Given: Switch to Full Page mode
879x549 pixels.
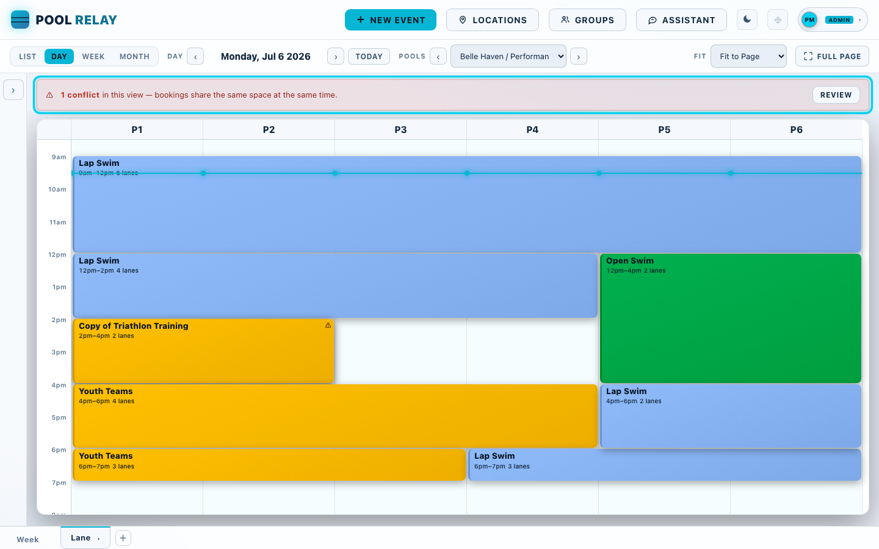Looking at the screenshot, I should tap(832, 56).
